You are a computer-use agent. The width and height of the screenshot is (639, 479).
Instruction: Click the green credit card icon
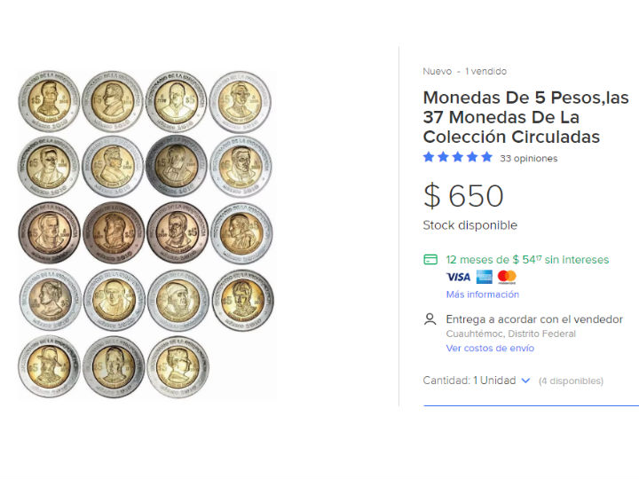[x=430, y=260]
